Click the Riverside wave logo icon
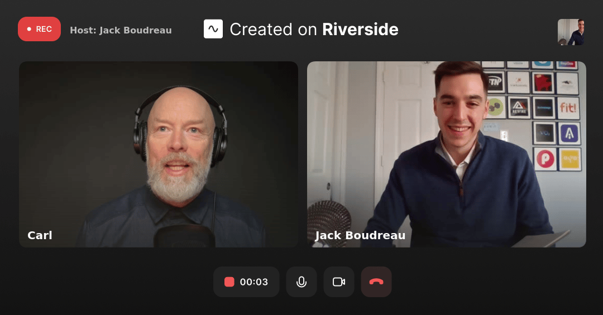This screenshot has width=603, height=315. click(213, 29)
